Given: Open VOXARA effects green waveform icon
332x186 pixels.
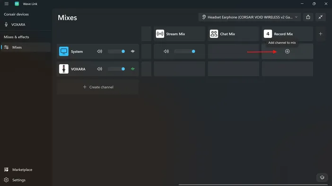Looking at the screenshot, I should (x=133, y=69).
